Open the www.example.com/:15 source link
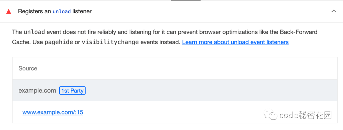Screen dimensions: 343x130 tap(53, 113)
